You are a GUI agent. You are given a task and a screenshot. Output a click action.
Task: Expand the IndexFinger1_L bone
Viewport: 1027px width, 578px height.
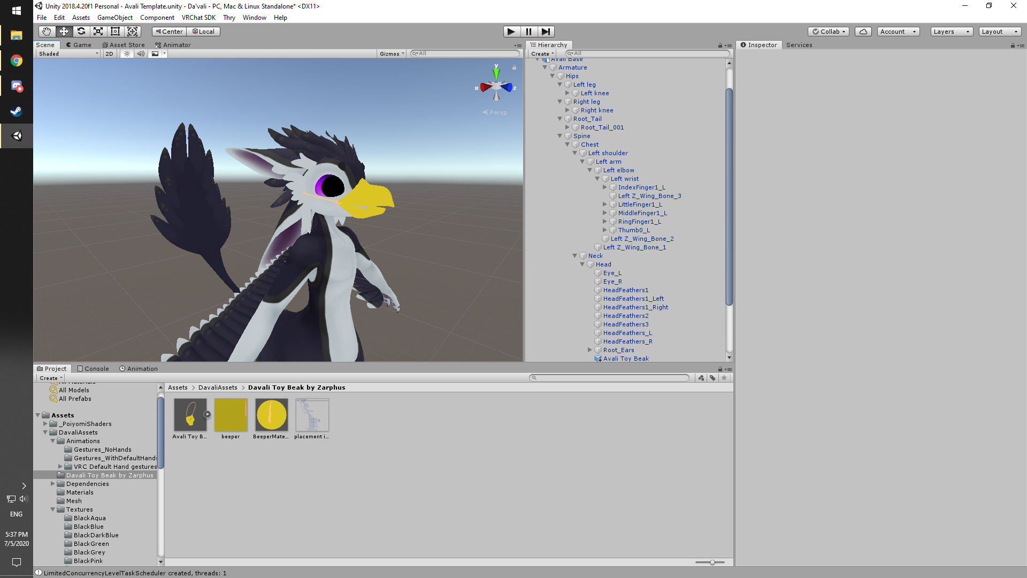pos(605,187)
